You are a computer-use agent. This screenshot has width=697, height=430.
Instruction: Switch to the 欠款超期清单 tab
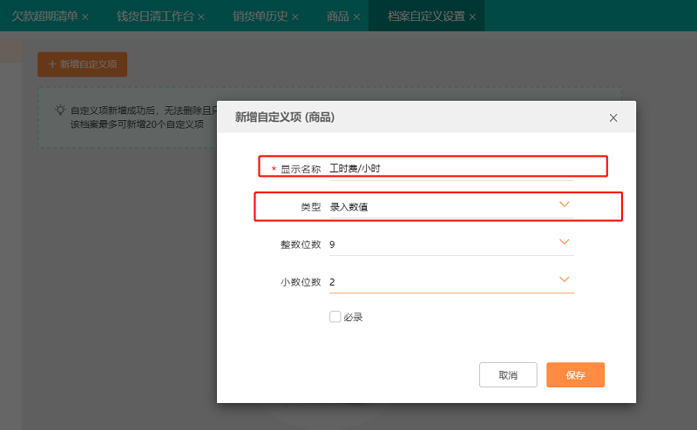[44, 17]
